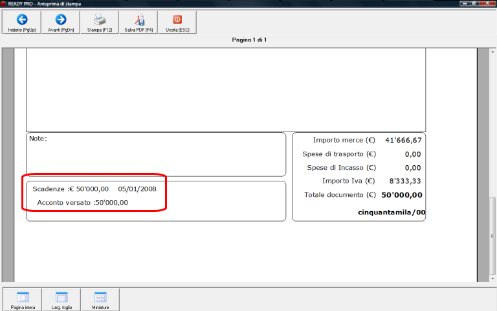Click the 'Spese di trasporto (€)' label
The height and width of the screenshot is (311, 497).
tap(339, 154)
